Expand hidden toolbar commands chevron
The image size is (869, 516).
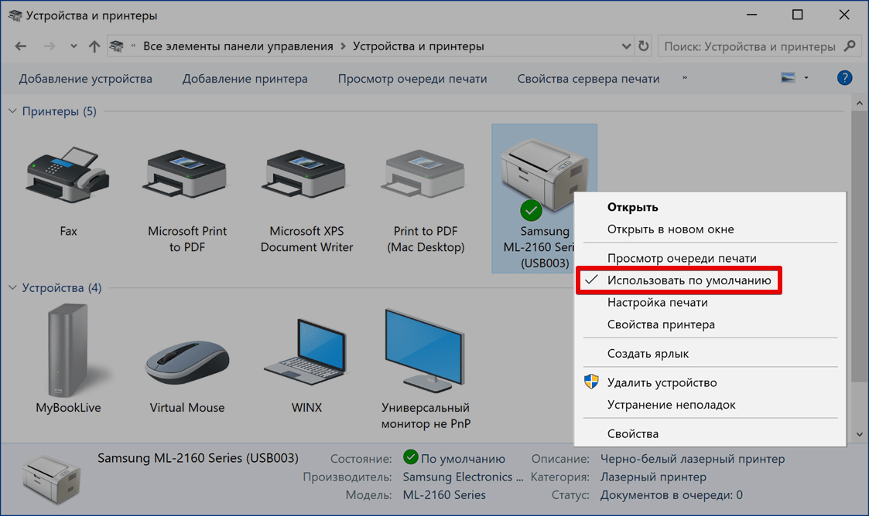(685, 78)
